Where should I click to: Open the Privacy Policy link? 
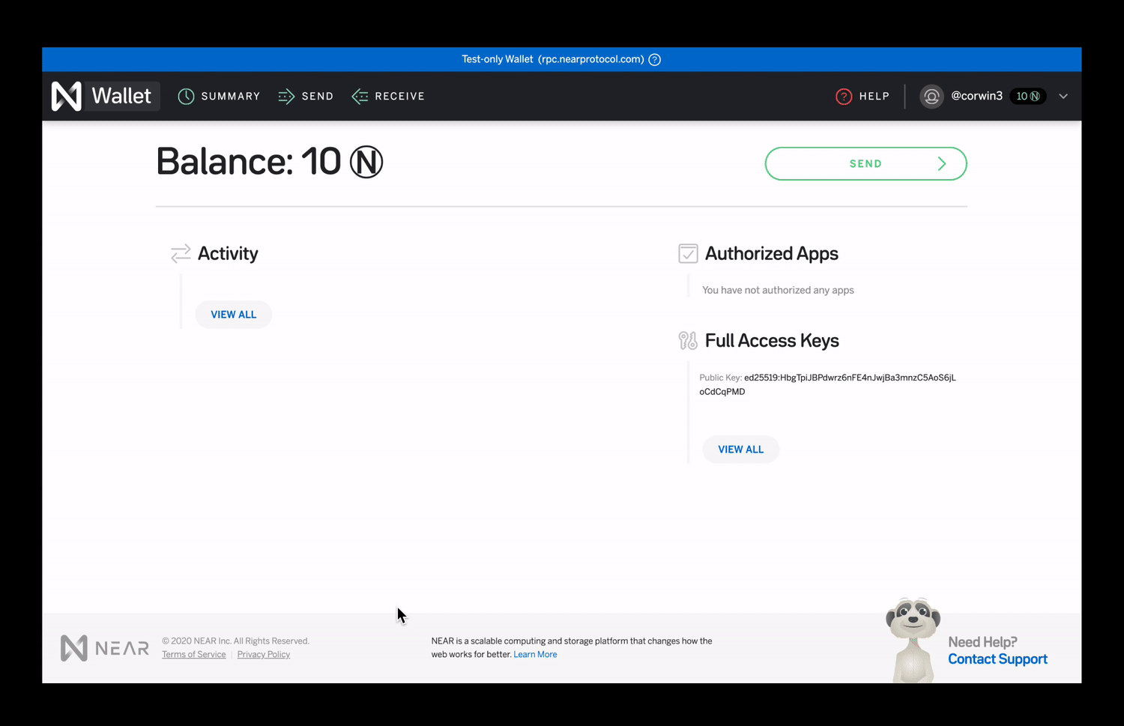point(264,655)
